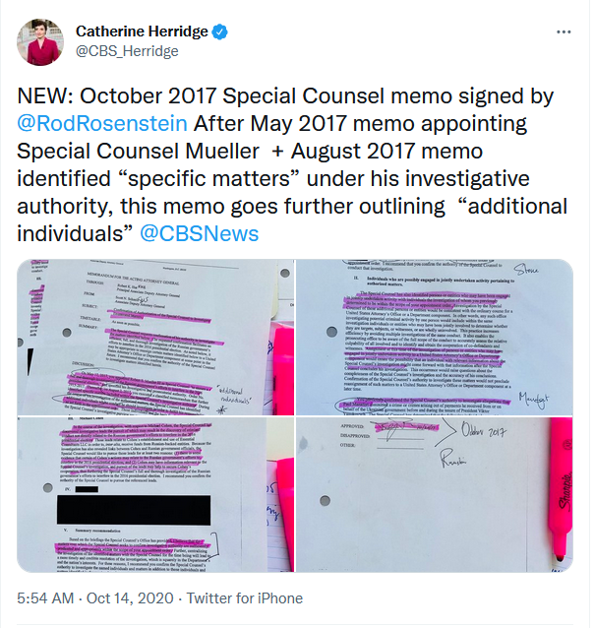
Task: Click the Twitter for iPhone source label
Action: coord(245,598)
